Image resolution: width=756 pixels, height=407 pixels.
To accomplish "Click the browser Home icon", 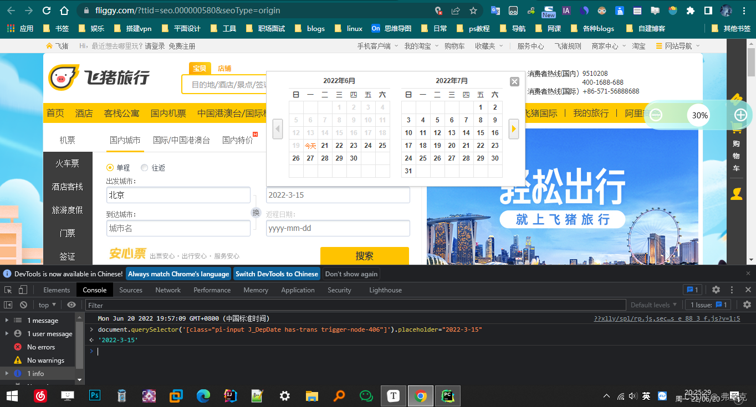I will pyautogui.click(x=64, y=11).
